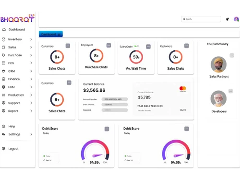Expand the Sales menu chevron
Image resolution: width=240 pixels, height=180 pixels.
[x=31, y=47]
